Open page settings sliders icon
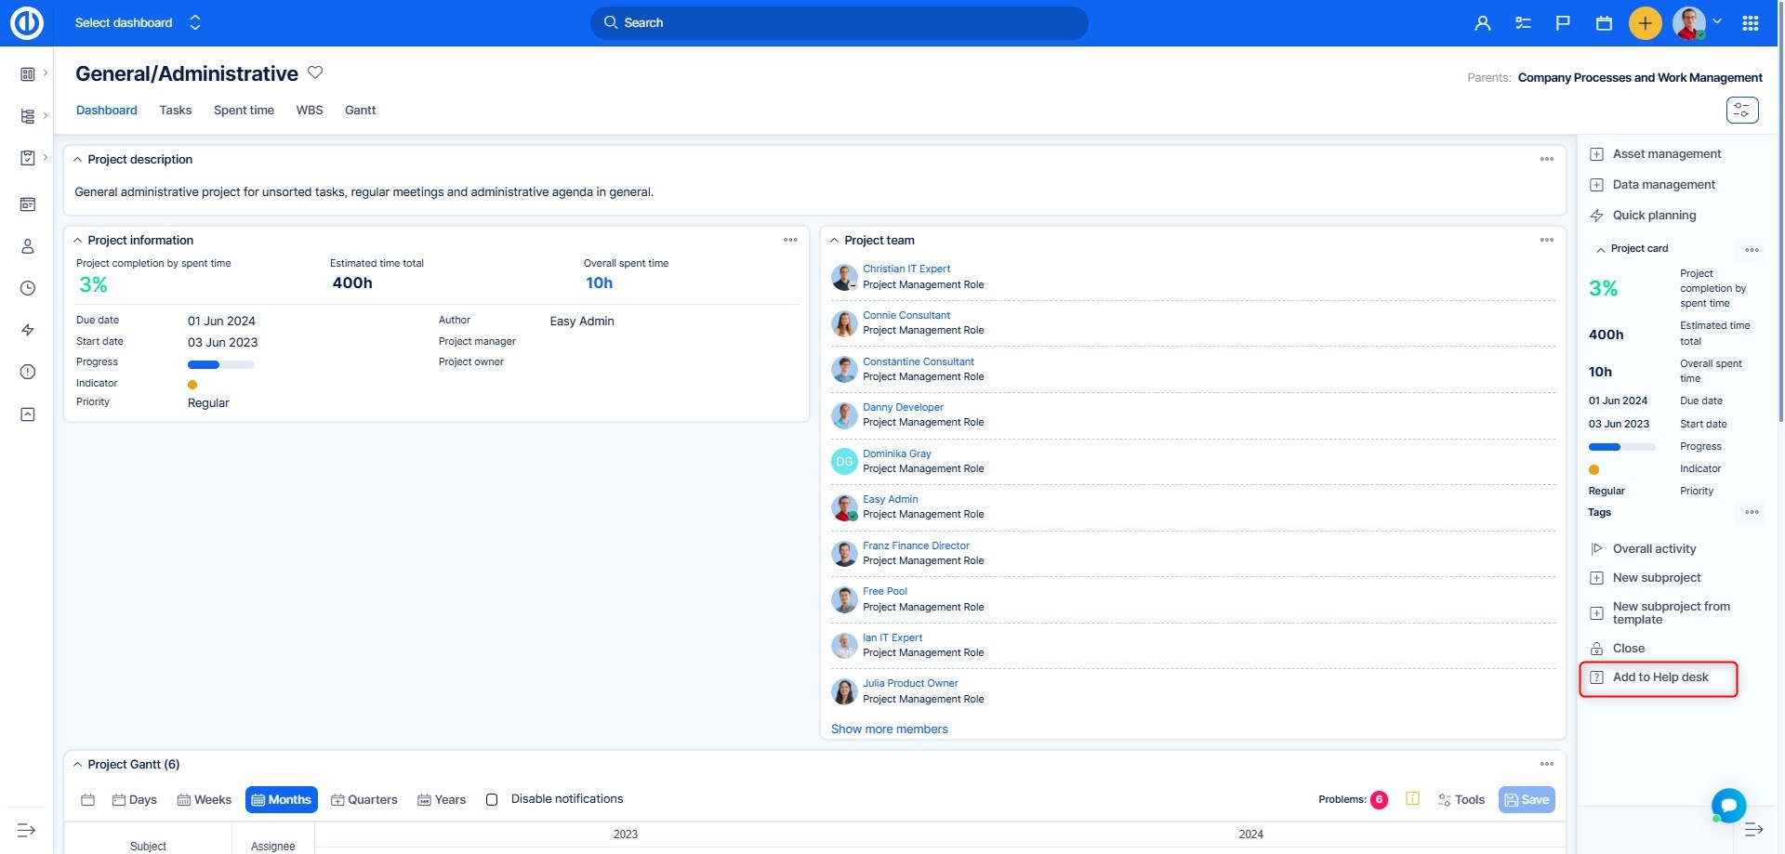1785x854 pixels. point(1741,110)
